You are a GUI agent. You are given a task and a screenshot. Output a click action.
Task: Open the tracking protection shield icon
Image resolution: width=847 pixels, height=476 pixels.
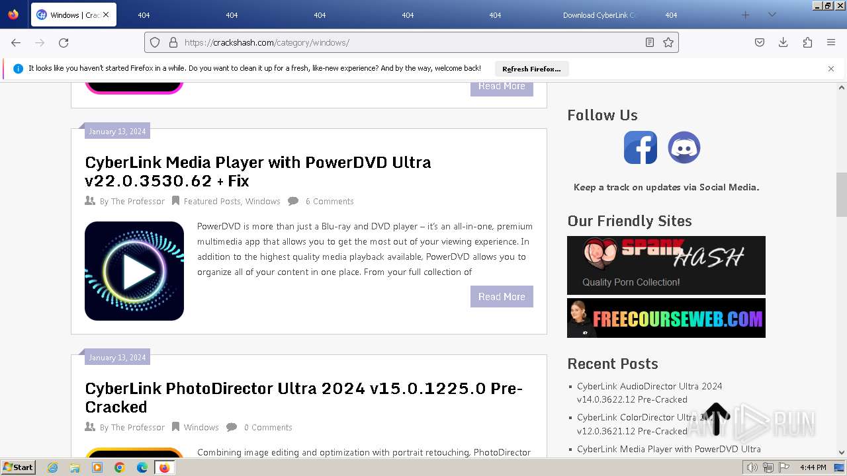click(x=155, y=42)
